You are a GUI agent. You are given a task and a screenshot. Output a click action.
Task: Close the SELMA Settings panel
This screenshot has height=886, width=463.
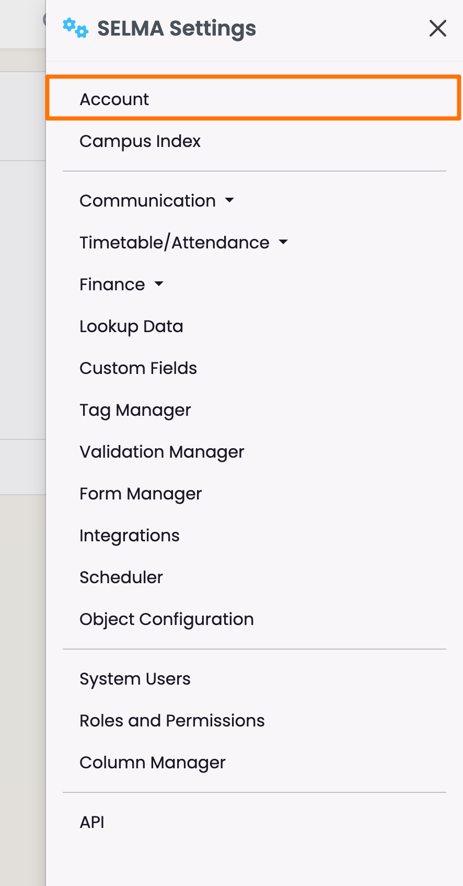pos(437,28)
